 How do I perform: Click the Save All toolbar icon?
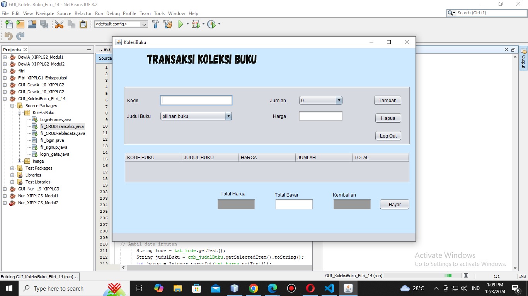[44, 24]
